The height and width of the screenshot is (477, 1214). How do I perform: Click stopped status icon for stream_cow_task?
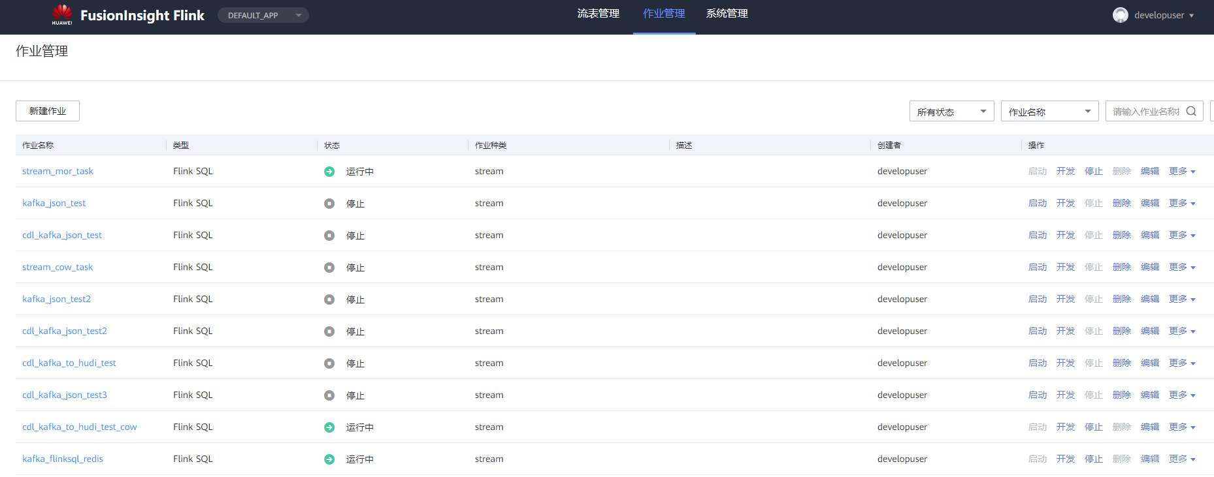329,268
